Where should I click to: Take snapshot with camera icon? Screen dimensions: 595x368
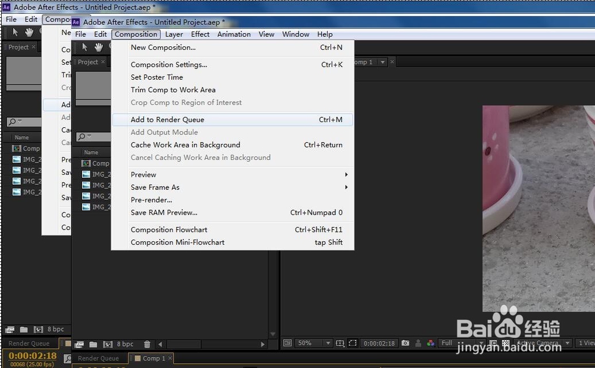[405, 343]
